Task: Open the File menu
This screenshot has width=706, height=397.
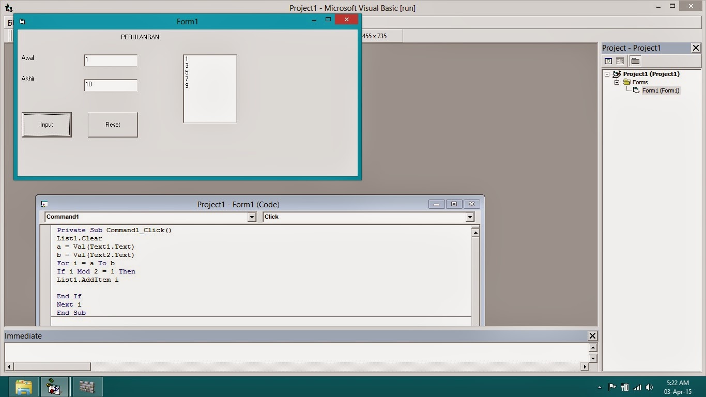Action: 10,22
